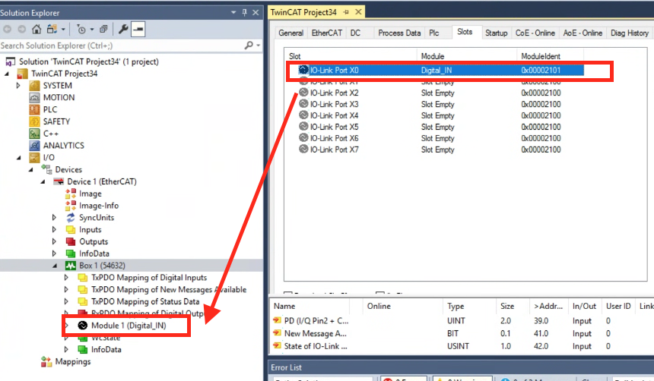Collapse the Device 1 (EtherCAT) node
Viewport: 654px width, 381px height.
point(43,181)
